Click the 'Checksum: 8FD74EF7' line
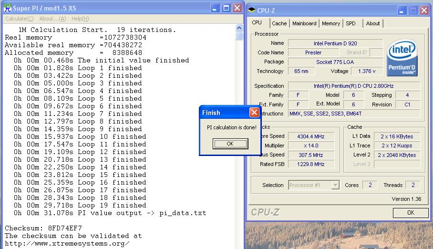 coord(43,228)
